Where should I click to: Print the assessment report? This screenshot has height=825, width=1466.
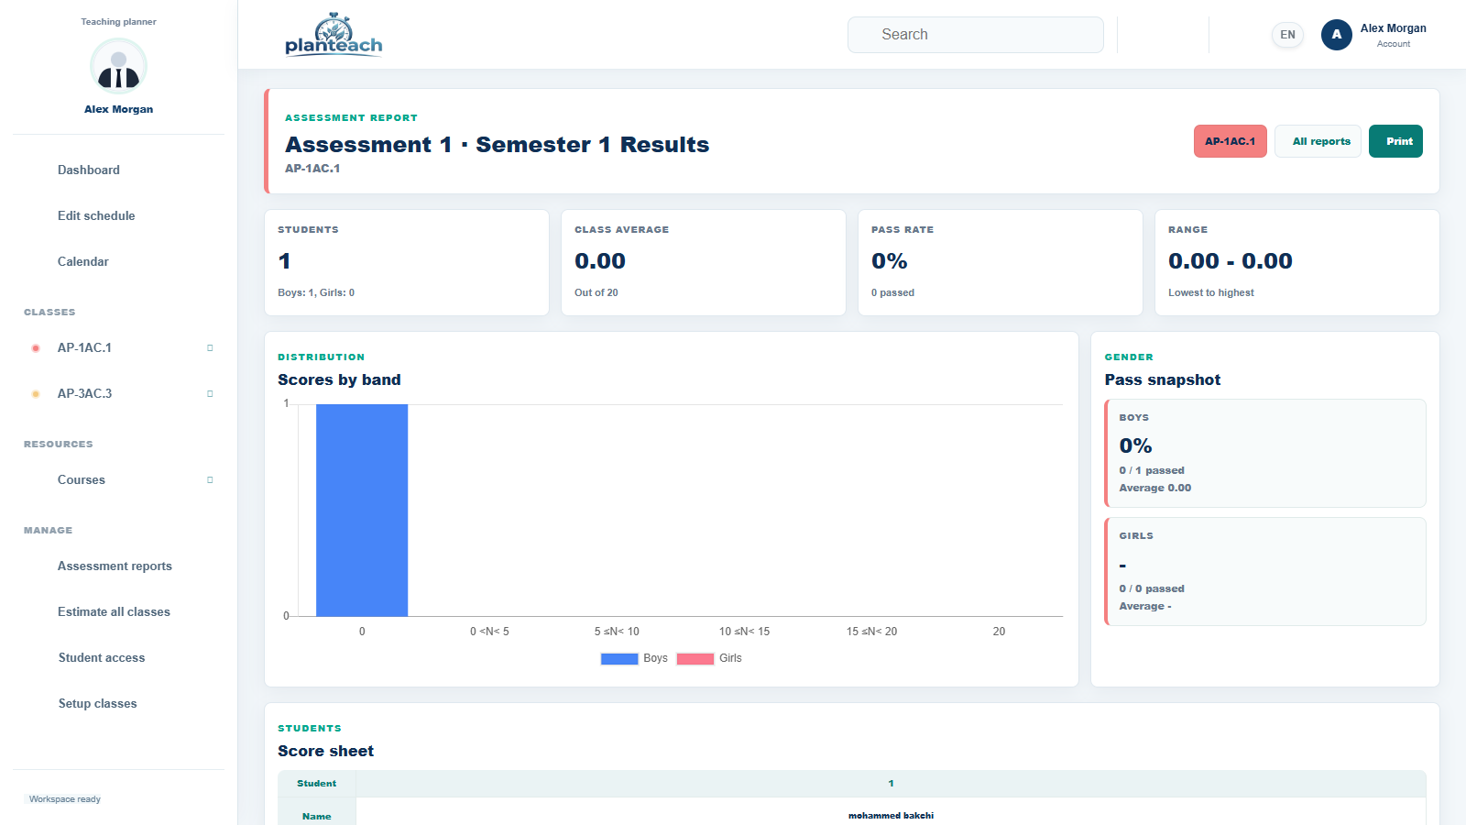1395,141
